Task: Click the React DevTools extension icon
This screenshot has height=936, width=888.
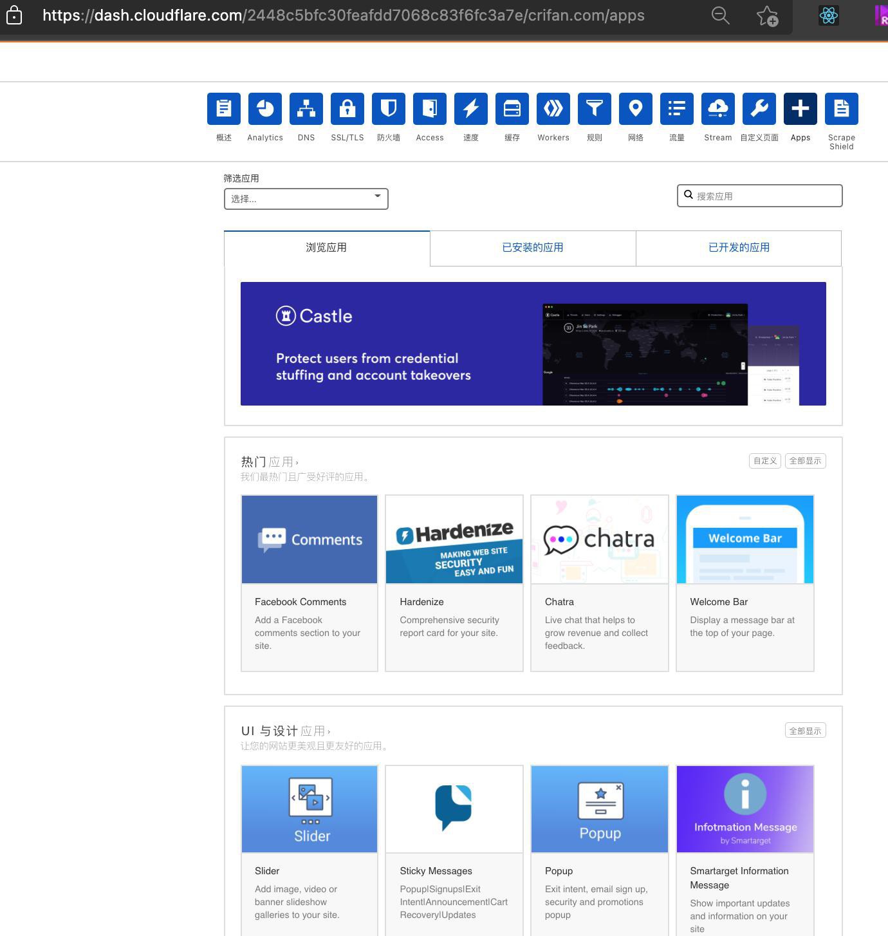Action: 828,15
